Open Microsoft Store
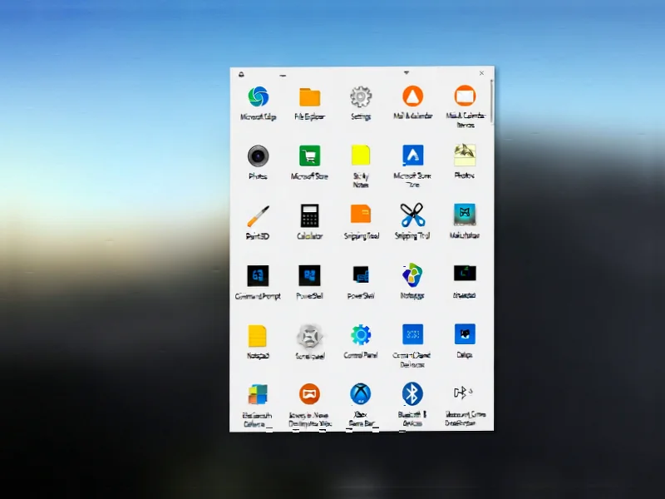This screenshot has height=499, width=665. click(309, 158)
